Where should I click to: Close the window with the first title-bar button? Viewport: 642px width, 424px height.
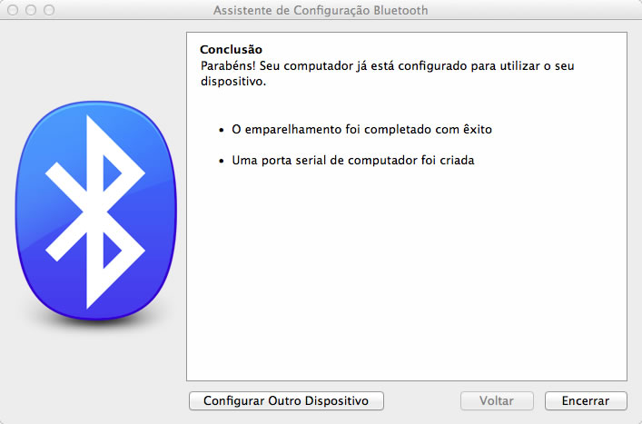tap(13, 10)
